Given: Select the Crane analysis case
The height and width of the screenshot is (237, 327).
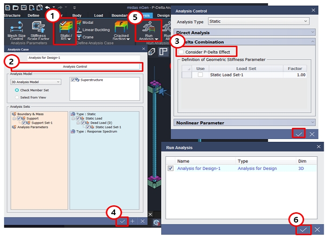Looking at the screenshot, I should tap(87, 37).
